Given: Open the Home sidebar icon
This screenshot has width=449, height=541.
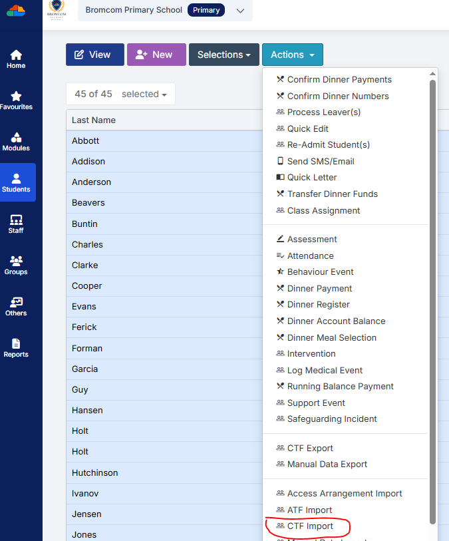Looking at the screenshot, I should (16, 59).
